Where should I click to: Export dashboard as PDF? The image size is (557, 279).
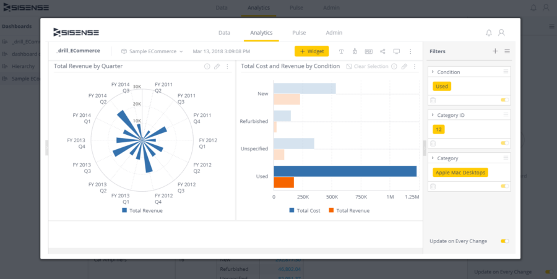(x=369, y=51)
